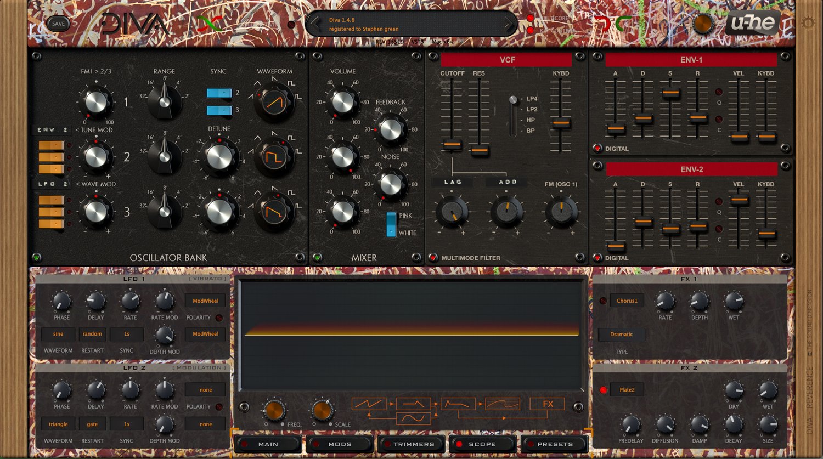Click the FM (OSC 1) filter knob
The width and height of the screenshot is (823, 459).
tap(561, 212)
